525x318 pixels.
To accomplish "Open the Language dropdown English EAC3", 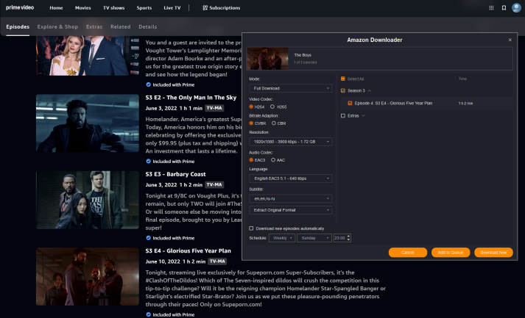I will (290, 178).
